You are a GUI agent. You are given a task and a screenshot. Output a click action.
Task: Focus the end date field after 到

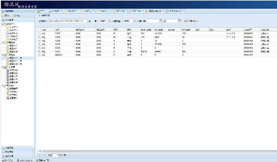[x=172, y=21]
